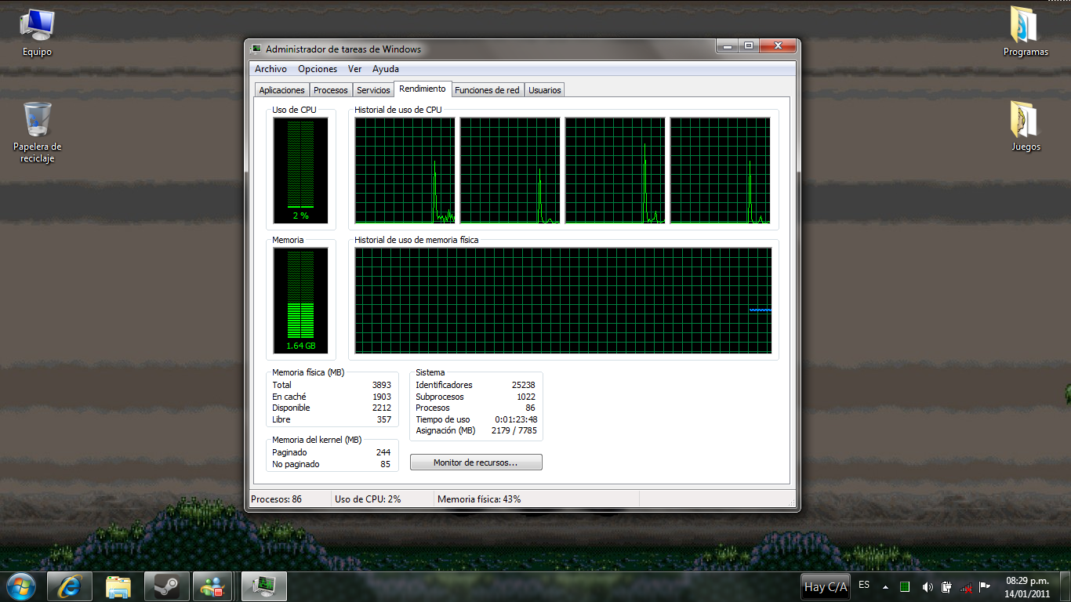
Task: Click the ES language indicator
Action: click(x=864, y=585)
